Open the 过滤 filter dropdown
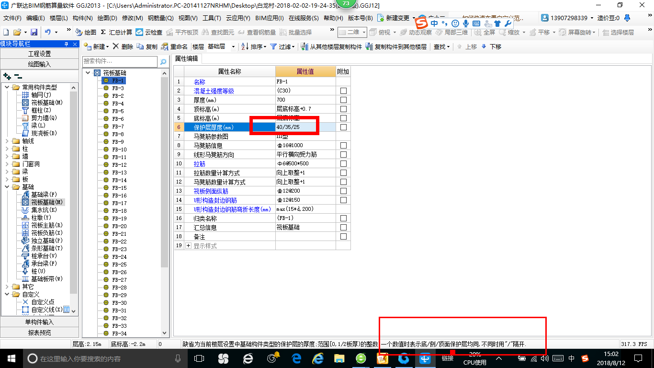This screenshot has height=368, width=654. point(282,46)
